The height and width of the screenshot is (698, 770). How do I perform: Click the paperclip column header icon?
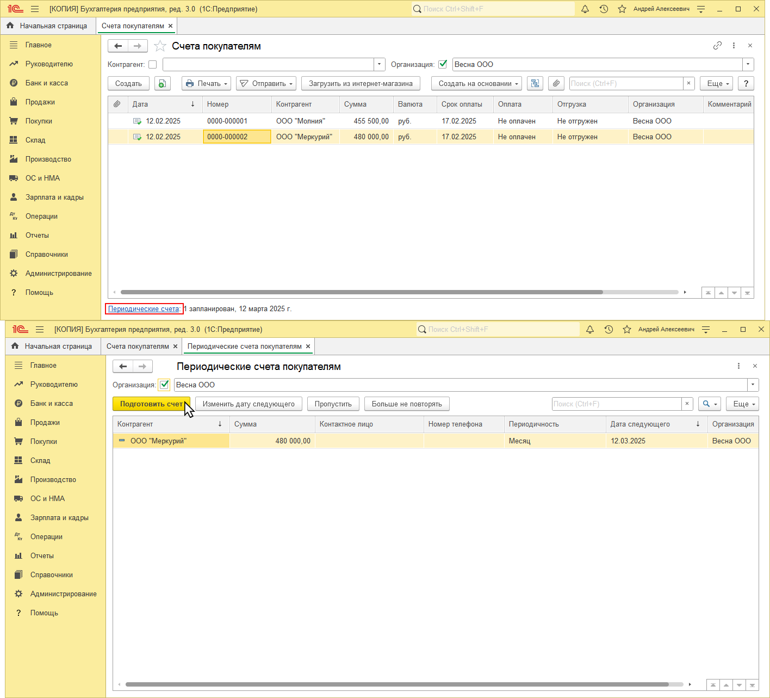(117, 104)
